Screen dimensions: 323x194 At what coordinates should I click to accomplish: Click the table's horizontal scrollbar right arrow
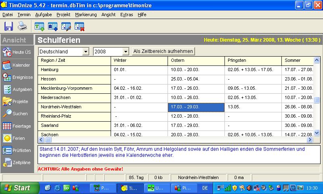coord(310,140)
